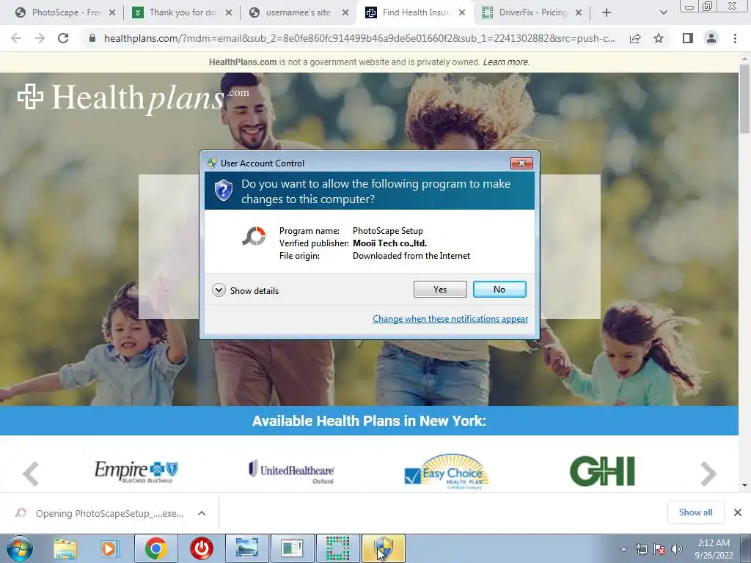Screen dimensions: 751x563
Task: Show hidden system tray icons
Action: (x=623, y=549)
